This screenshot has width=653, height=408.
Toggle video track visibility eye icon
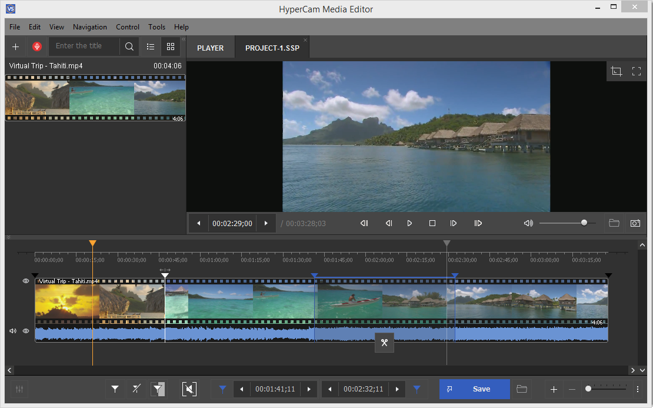coord(26,281)
